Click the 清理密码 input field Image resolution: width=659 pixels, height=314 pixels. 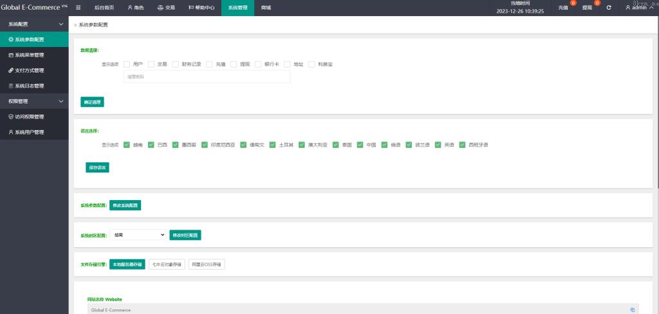(x=207, y=77)
